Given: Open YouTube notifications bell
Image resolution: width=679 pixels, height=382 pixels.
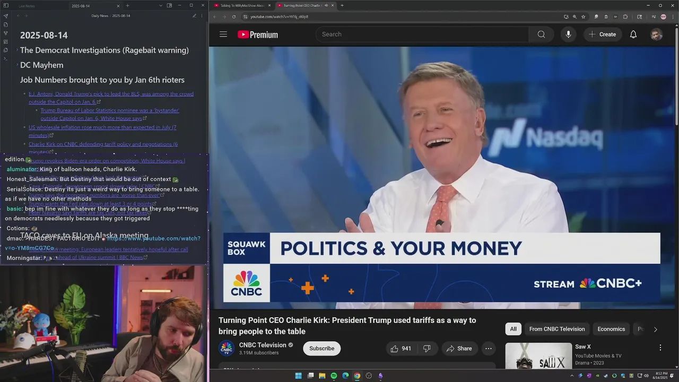Looking at the screenshot, I should coord(633,34).
